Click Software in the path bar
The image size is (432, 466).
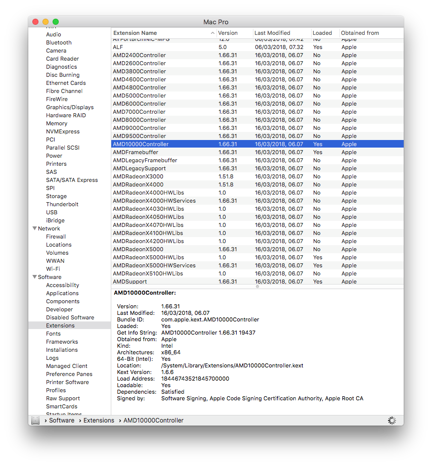[62, 421]
